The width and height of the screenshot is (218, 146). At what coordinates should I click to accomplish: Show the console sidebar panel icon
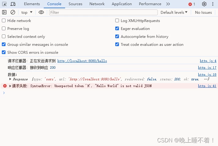[x=4, y=12]
